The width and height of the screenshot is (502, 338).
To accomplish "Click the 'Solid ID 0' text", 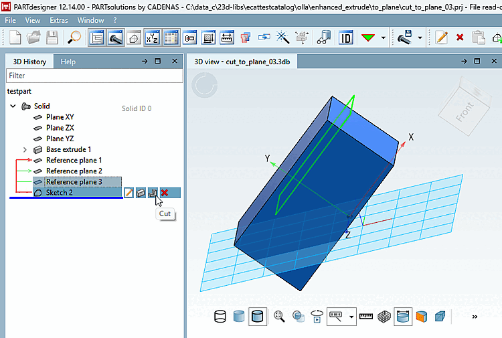I will (x=137, y=109).
